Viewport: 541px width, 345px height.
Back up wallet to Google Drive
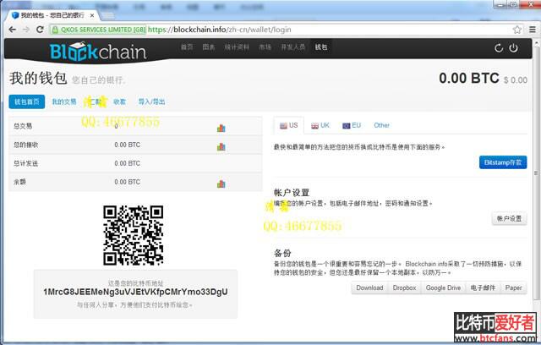tap(443, 287)
